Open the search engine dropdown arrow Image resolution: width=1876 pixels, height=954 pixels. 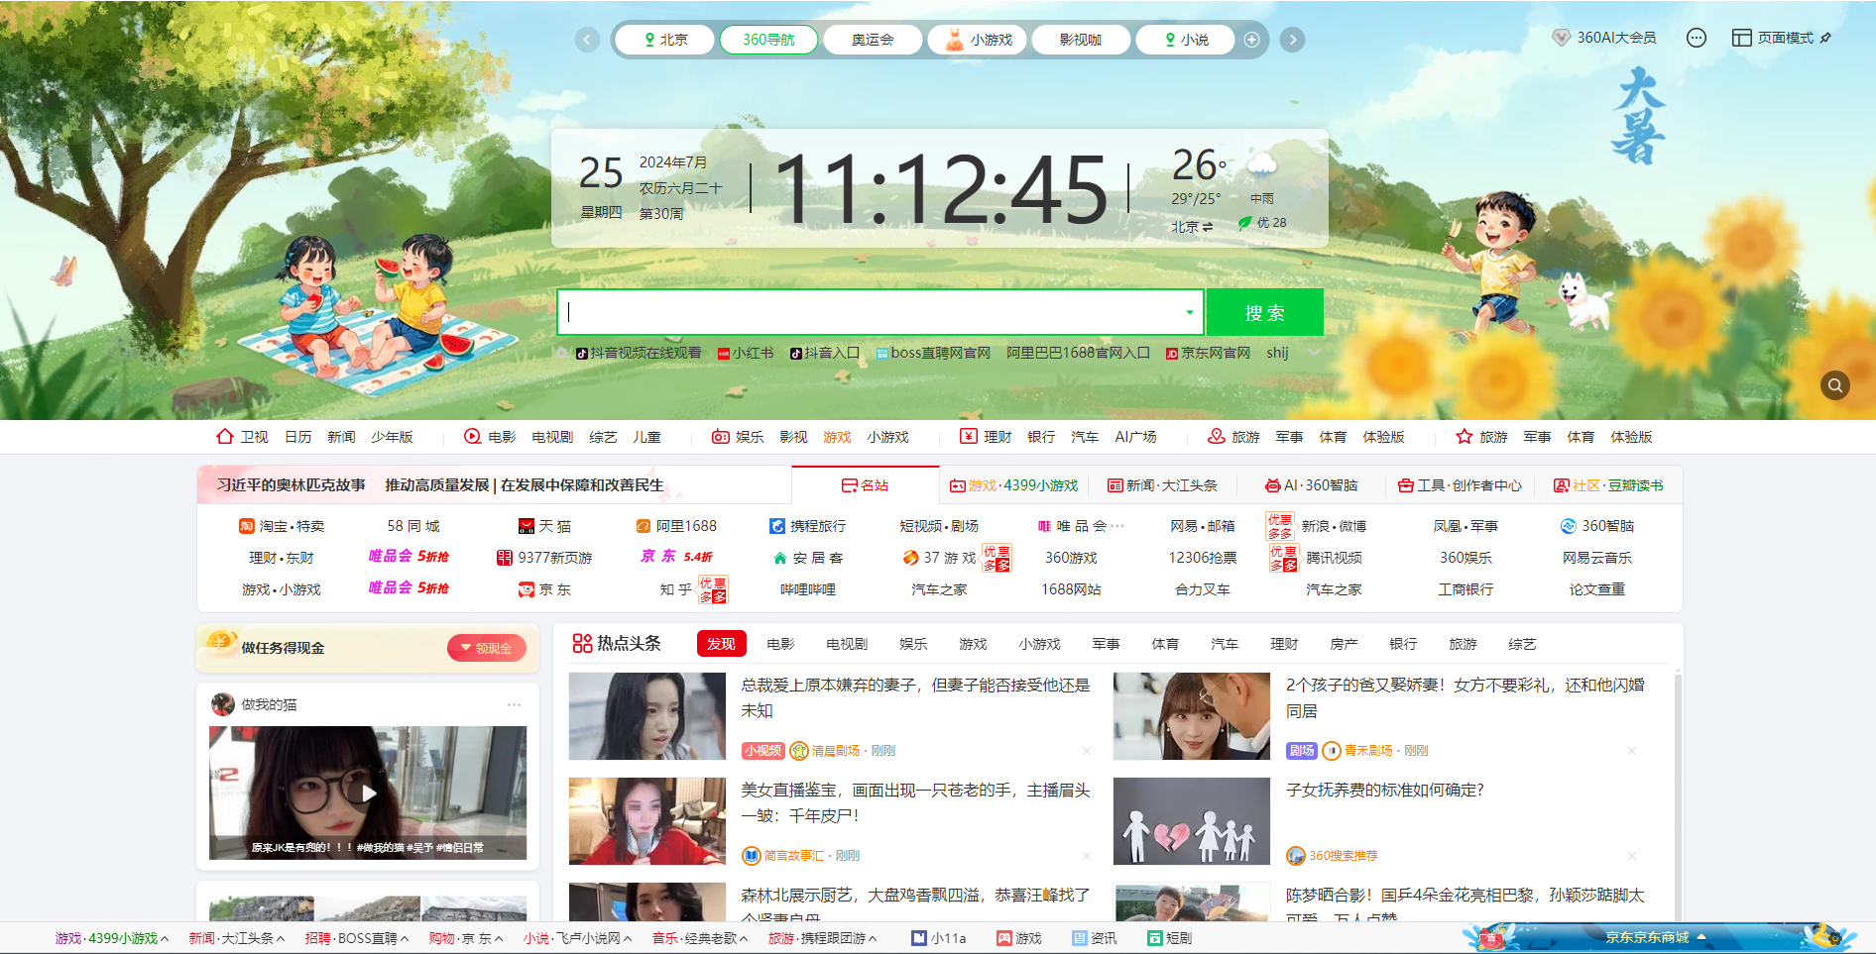point(1190,313)
